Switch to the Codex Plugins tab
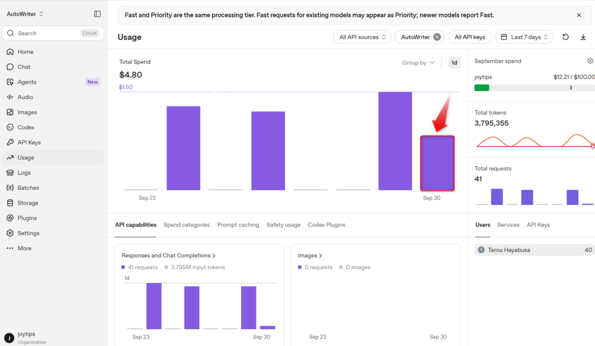595x346 pixels. coord(327,225)
